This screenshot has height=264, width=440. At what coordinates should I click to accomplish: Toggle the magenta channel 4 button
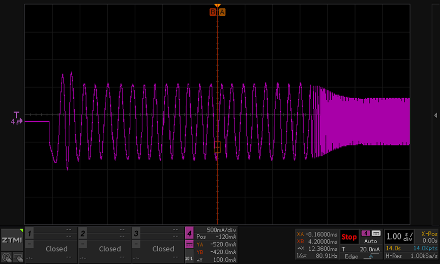(189, 233)
